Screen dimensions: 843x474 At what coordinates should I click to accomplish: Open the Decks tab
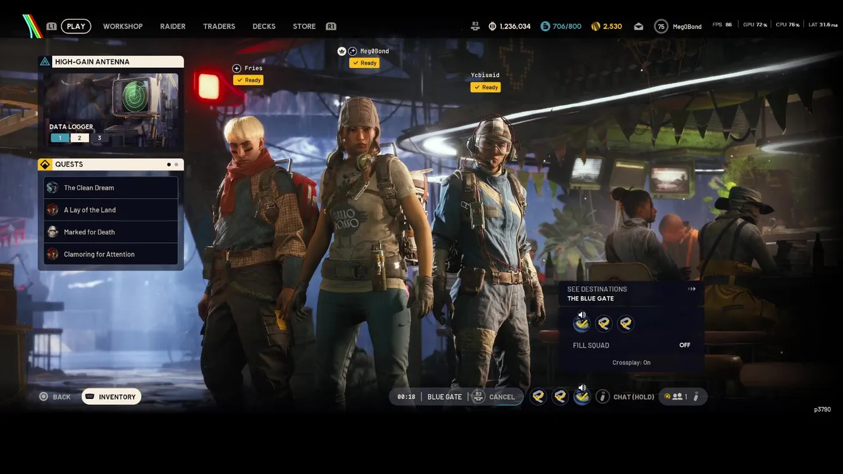264,26
